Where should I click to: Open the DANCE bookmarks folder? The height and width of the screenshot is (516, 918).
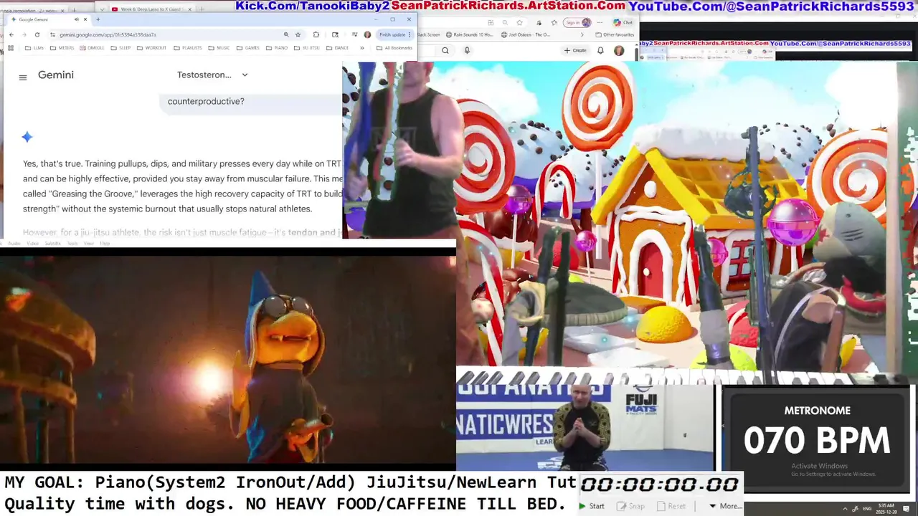click(x=338, y=48)
